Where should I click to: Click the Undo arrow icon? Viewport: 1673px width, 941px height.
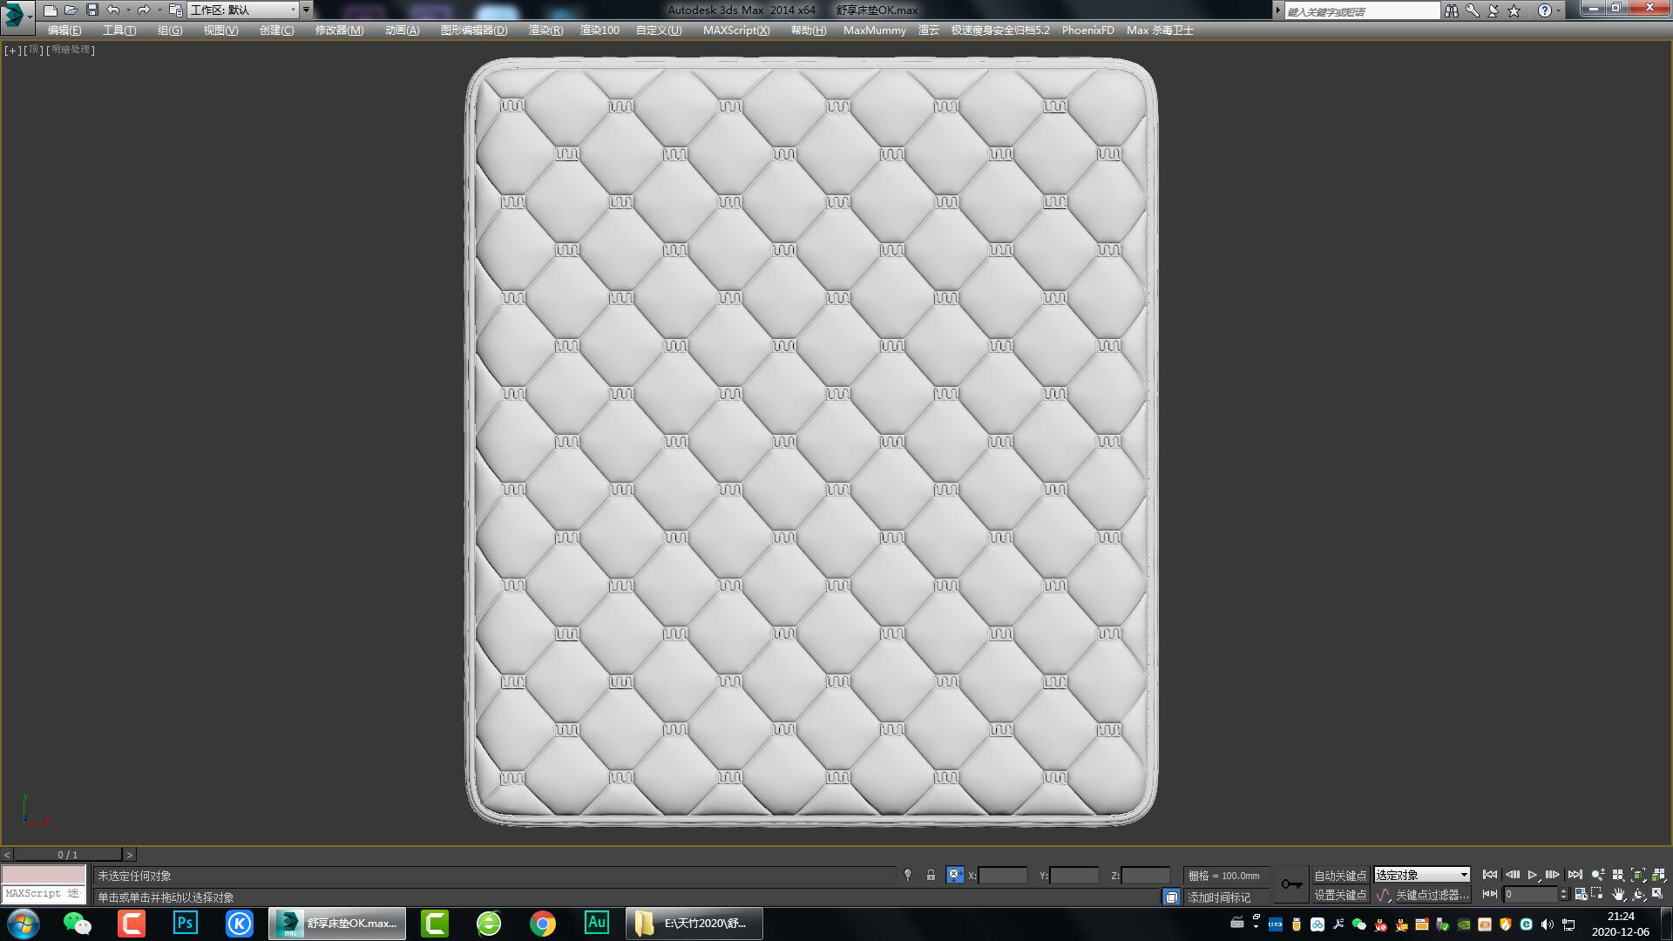113,10
